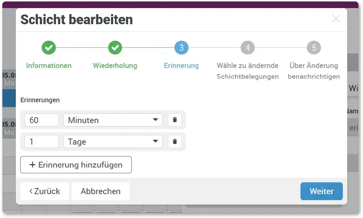Close the Schicht bearbeiten dialog
Viewport: 363px width, 218px height.
coord(336,19)
